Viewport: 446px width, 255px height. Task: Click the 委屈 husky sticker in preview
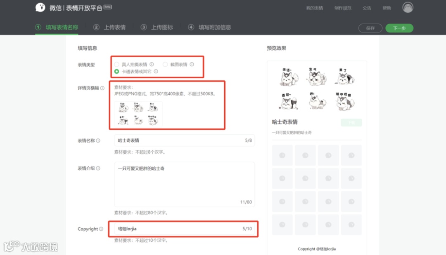coord(288,101)
